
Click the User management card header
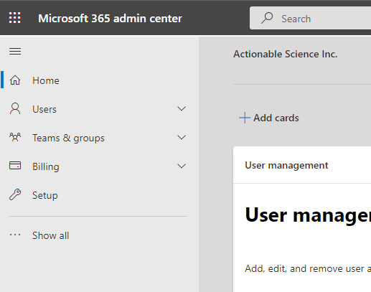286,165
